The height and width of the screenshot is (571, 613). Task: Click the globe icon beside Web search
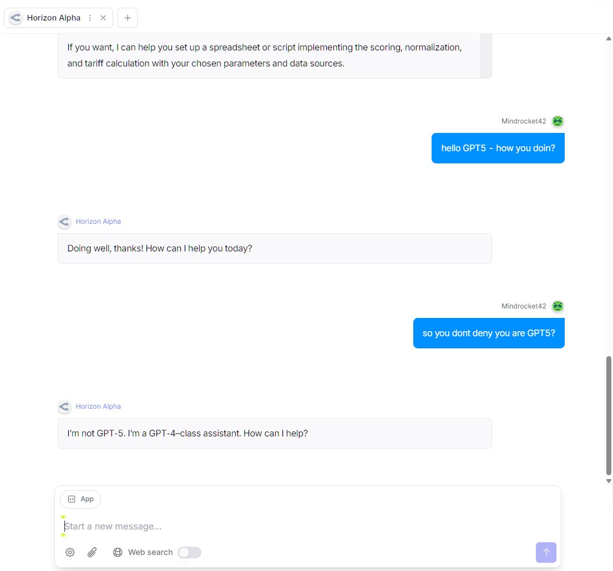point(118,552)
